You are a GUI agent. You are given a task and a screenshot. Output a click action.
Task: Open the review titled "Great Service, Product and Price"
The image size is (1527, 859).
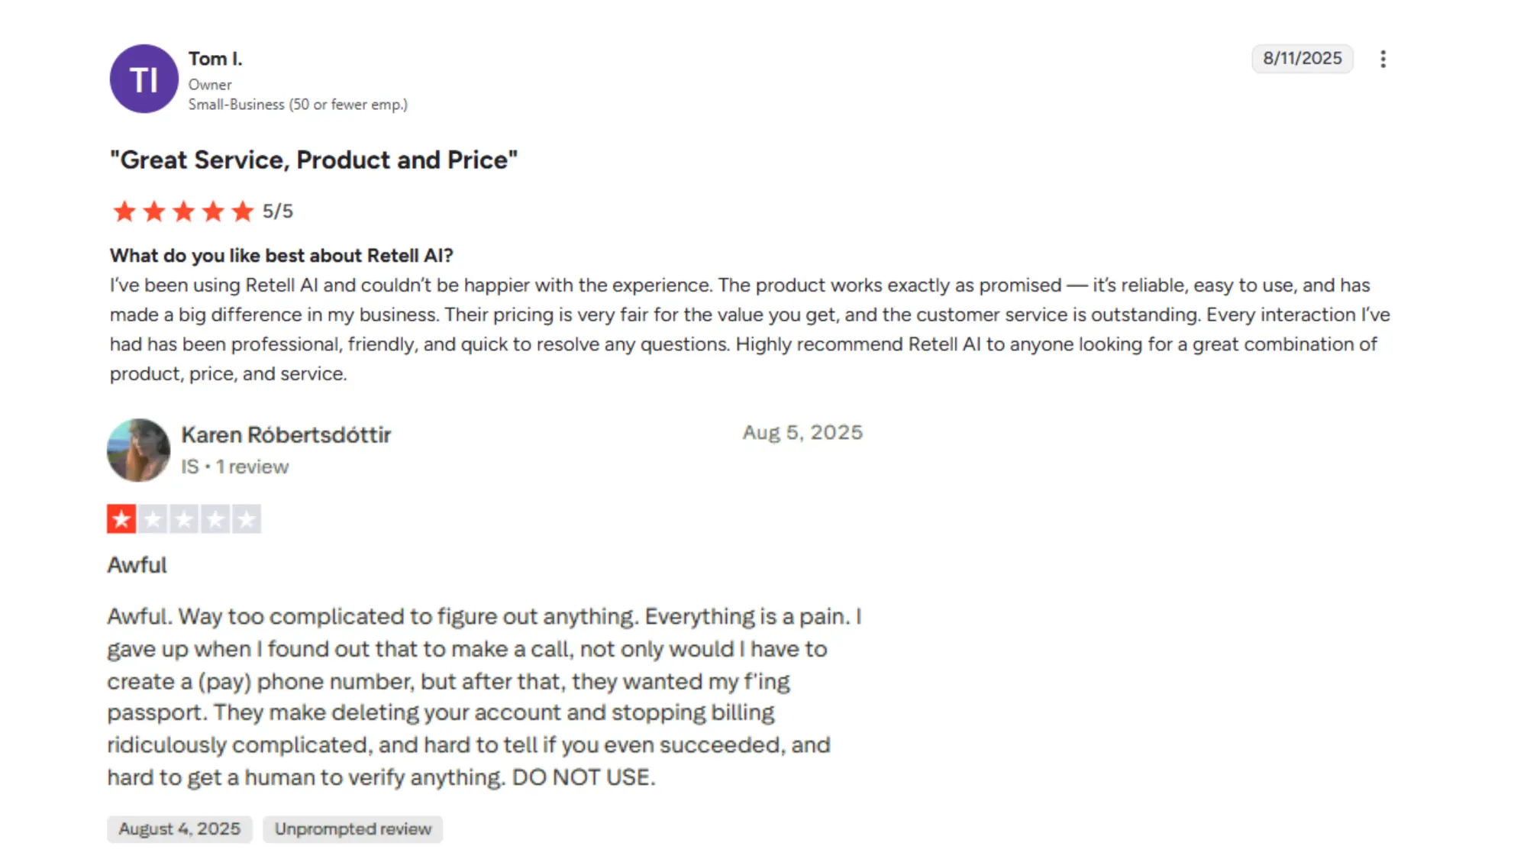[x=313, y=160]
